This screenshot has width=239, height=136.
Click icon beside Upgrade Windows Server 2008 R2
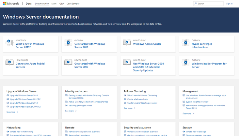8,107
